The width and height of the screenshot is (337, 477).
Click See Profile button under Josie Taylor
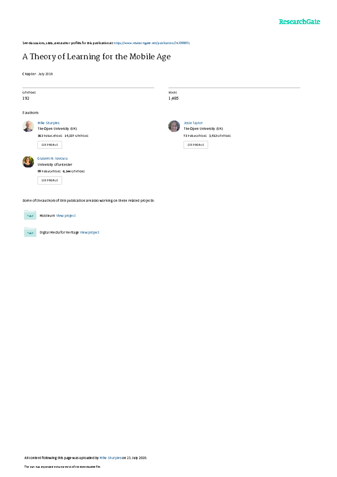(196, 145)
